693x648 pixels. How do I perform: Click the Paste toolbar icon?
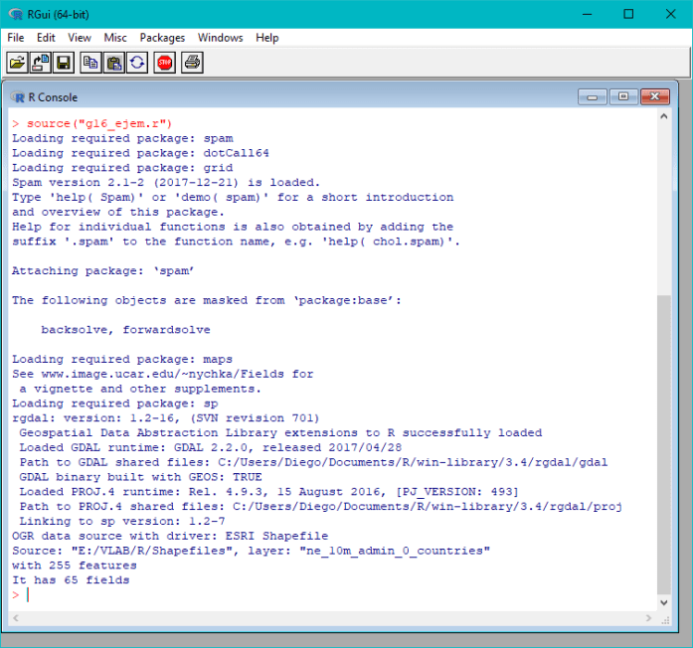pyautogui.click(x=114, y=63)
